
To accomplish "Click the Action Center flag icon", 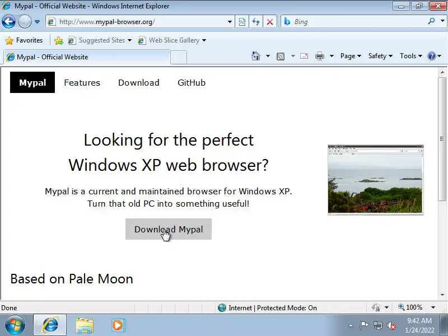I will point(364,325).
